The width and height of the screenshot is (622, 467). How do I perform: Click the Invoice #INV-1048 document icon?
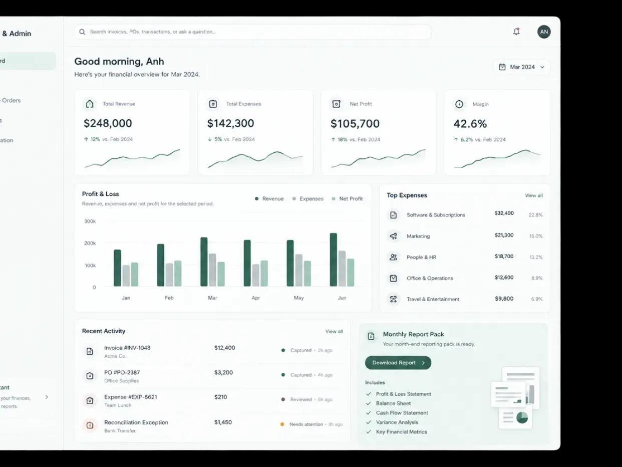(x=90, y=351)
